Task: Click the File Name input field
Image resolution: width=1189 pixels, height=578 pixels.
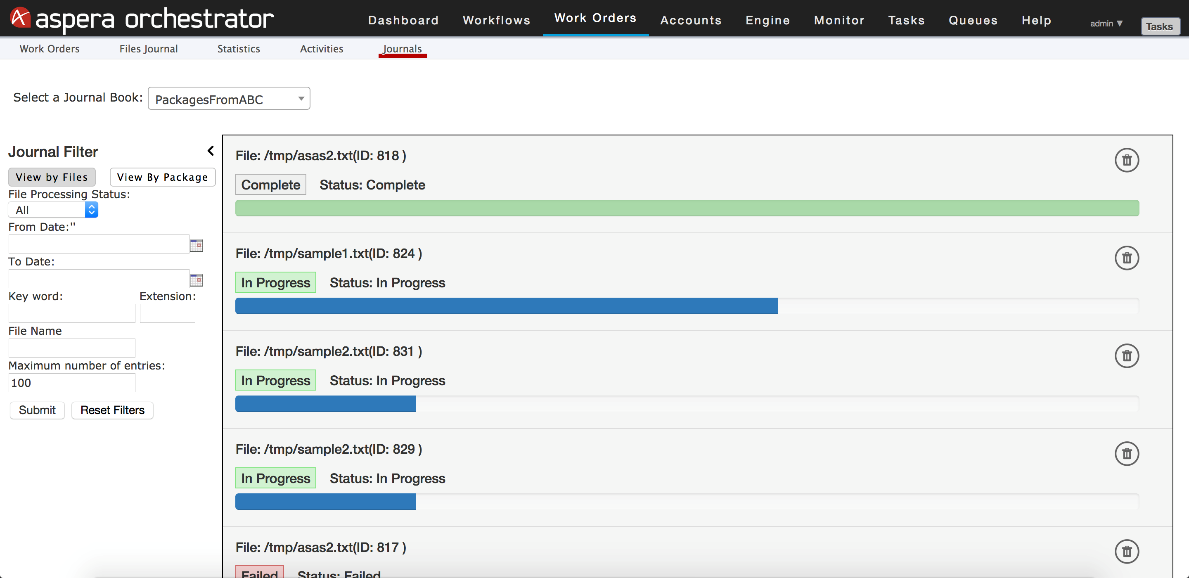Action: click(71, 348)
